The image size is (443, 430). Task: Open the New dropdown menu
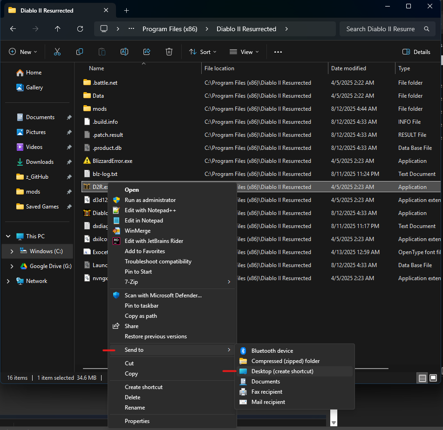pos(23,52)
